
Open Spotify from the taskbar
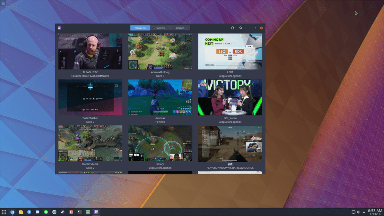click(x=46, y=212)
